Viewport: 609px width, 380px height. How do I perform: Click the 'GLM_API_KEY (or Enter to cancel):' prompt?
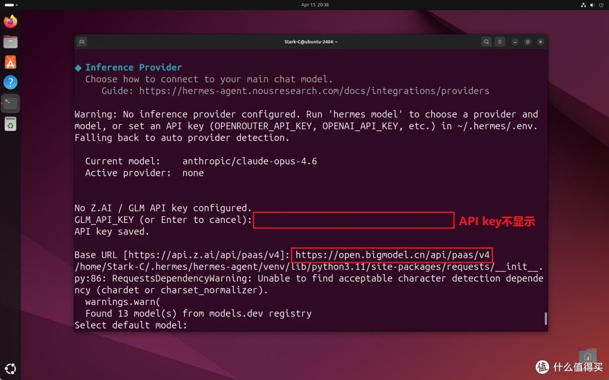point(164,220)
